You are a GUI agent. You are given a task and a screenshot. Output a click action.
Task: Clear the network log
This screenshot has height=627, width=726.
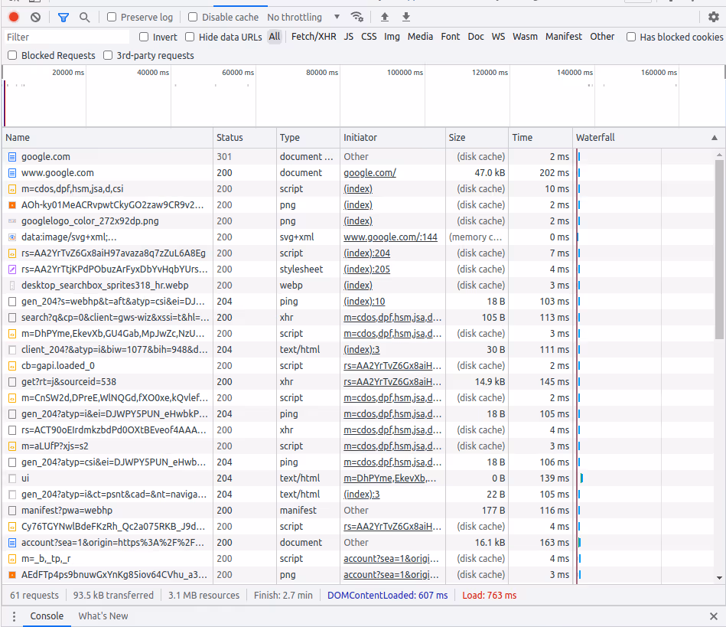[x=36, y=17]
